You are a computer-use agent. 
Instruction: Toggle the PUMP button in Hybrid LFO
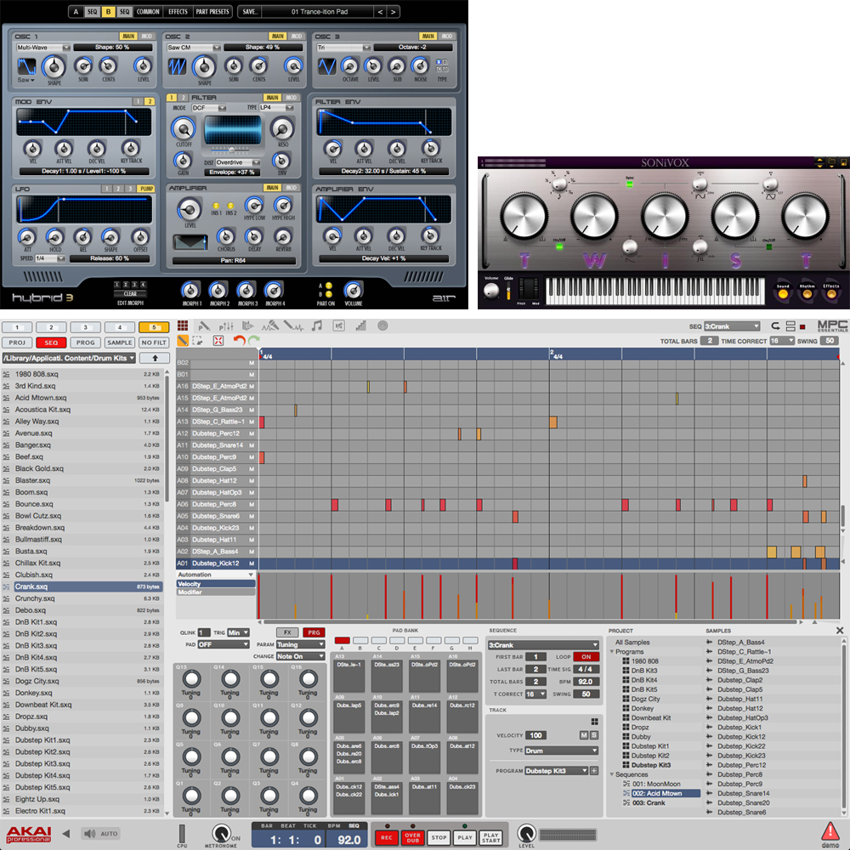(x=146, y=189)
